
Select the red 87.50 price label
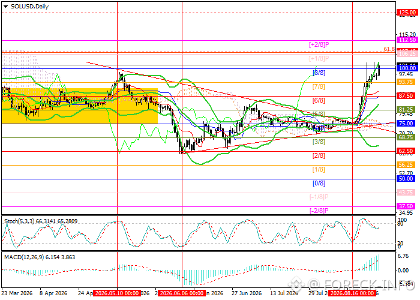[x=406, y=96]
